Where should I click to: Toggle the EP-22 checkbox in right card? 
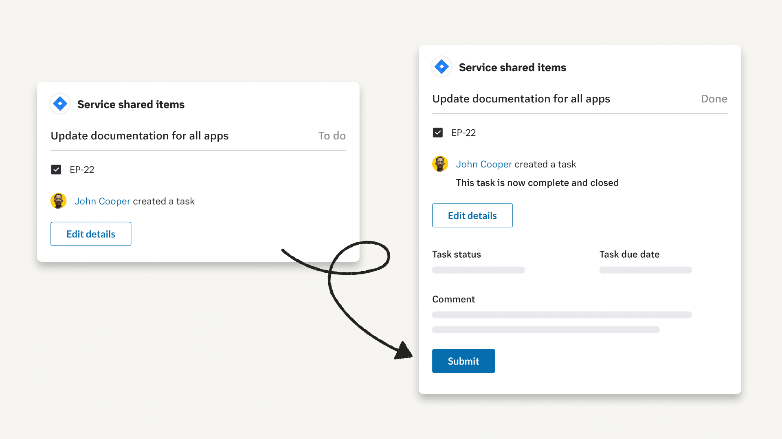tap(438, 133)
